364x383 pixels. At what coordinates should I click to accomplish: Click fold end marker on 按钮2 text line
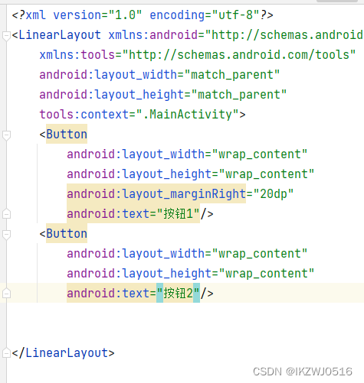[6, 293]
